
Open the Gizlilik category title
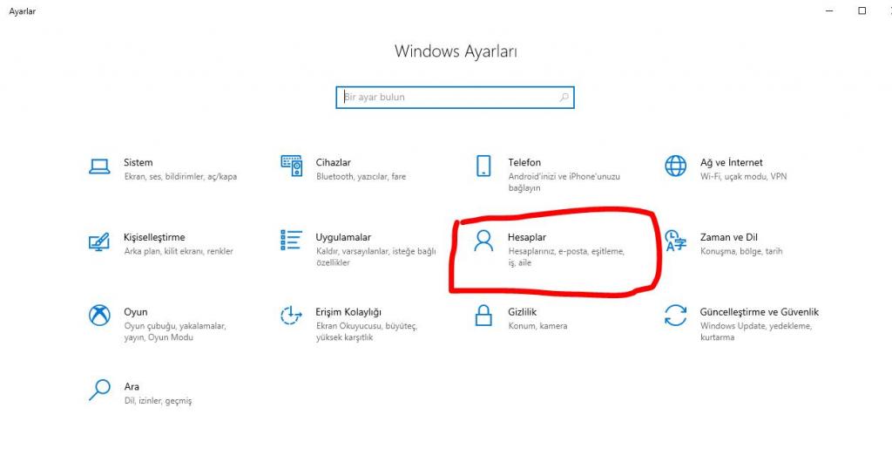(523, 312)
